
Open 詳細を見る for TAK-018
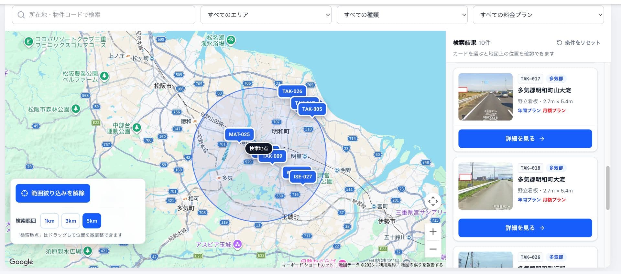pyautogui.click(x=525, y=228)
